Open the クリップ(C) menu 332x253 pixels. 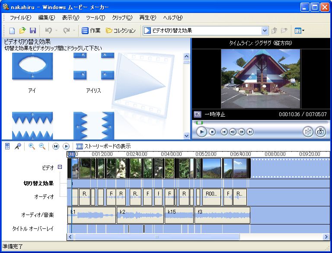pos(122,18)
